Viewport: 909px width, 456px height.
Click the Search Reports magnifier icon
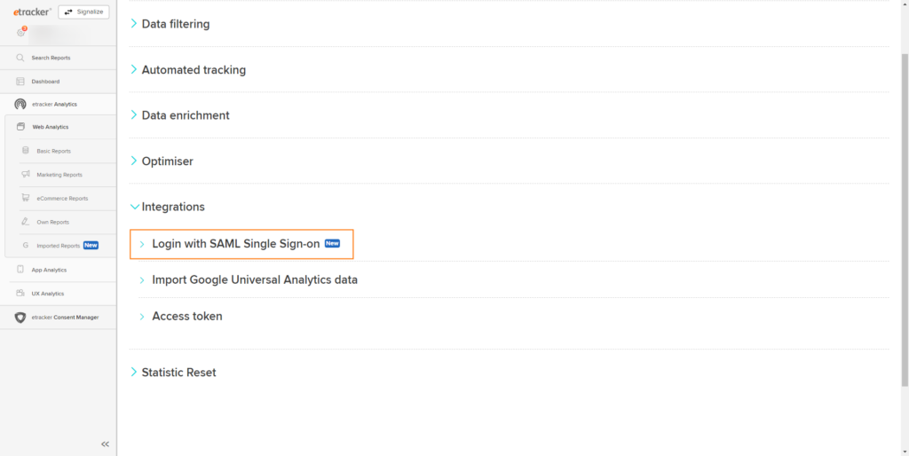(x=20, y=58)
